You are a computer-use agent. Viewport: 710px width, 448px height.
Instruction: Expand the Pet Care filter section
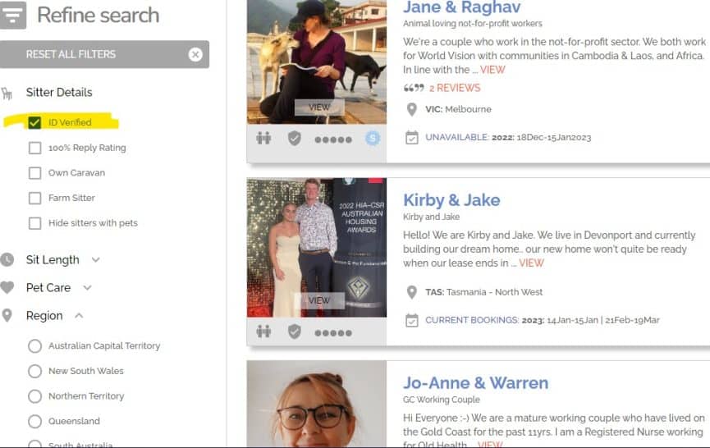click(x=87, y=288)
